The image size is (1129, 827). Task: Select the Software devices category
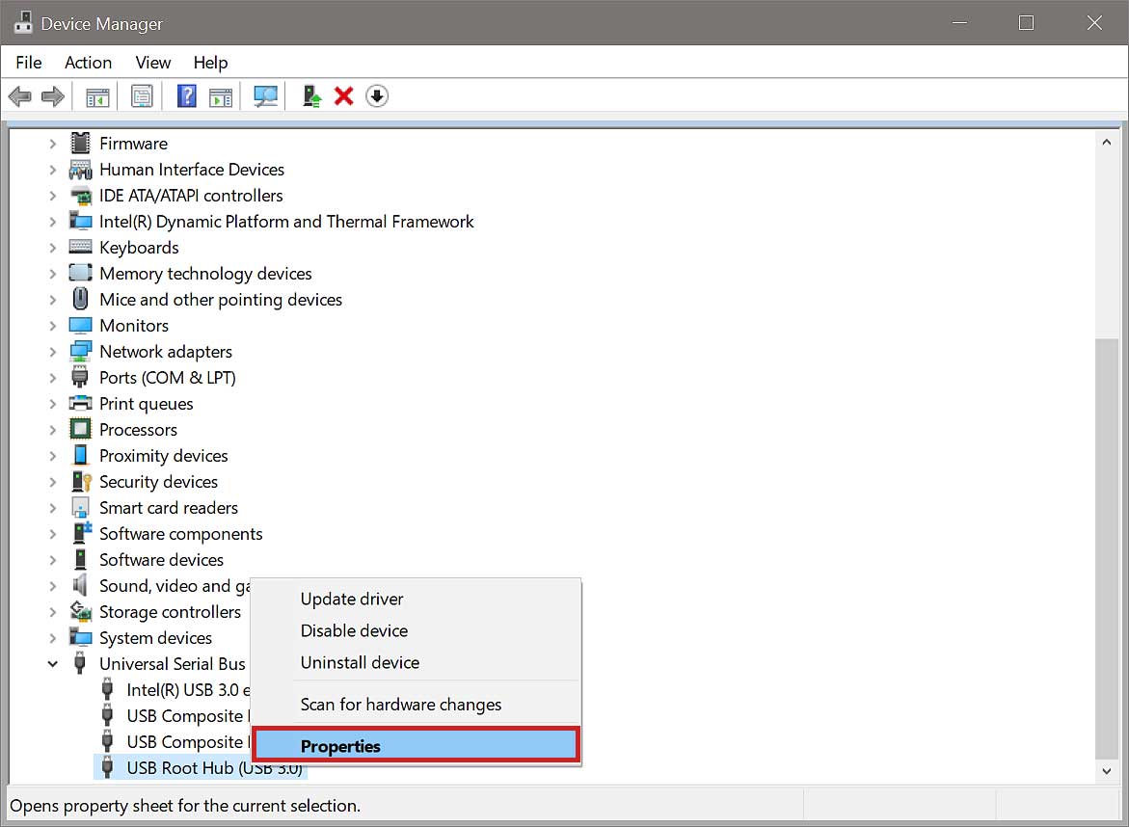[161, 559]
